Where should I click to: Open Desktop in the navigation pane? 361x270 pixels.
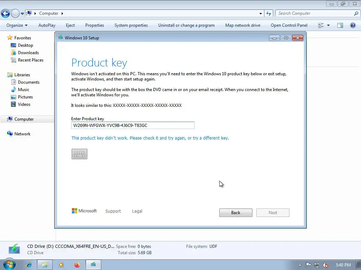25,45
